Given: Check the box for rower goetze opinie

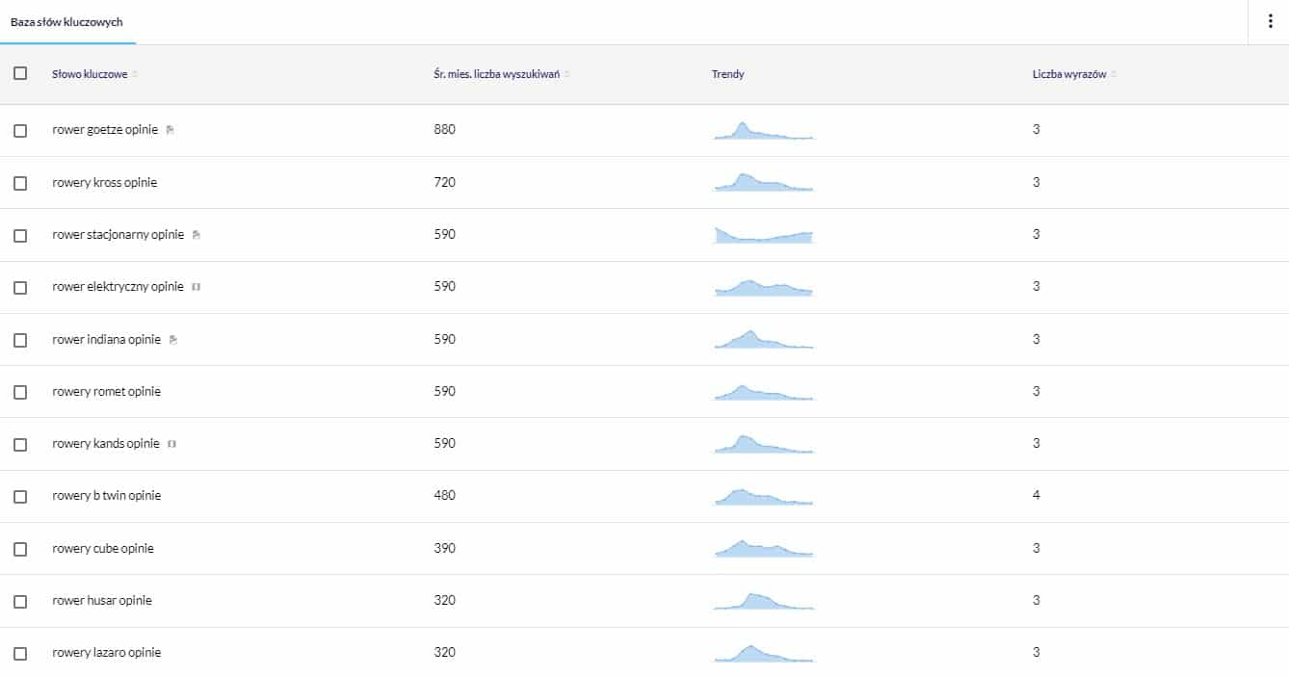Looking at the screenshot, I should (x=20, y=130).
